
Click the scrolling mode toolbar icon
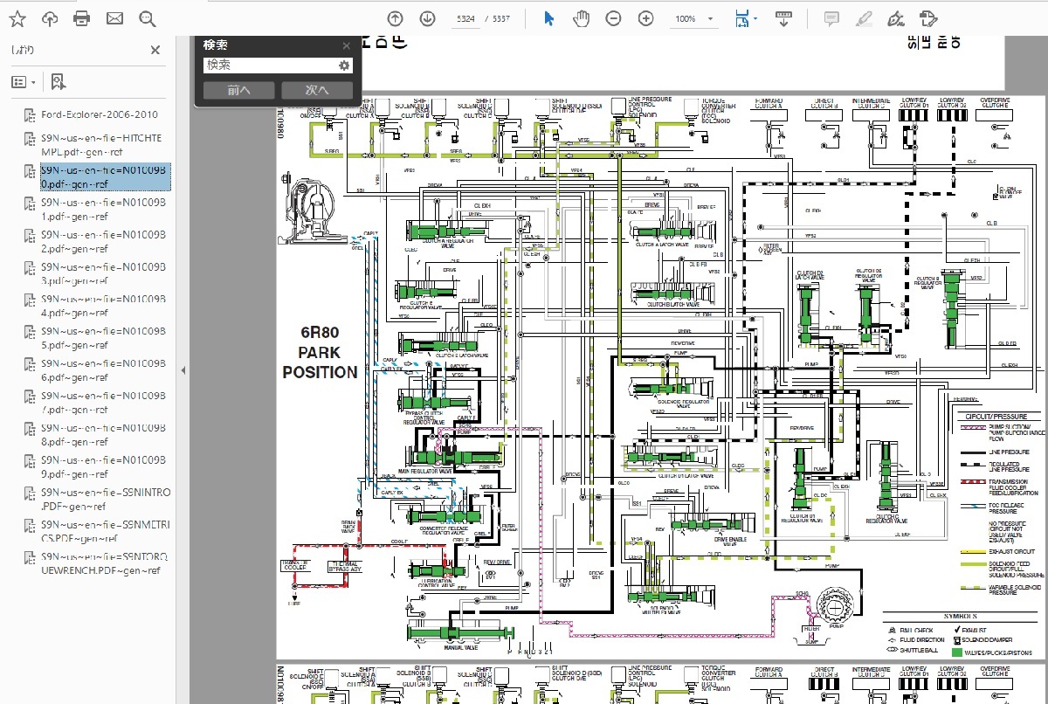pos(783,18)
